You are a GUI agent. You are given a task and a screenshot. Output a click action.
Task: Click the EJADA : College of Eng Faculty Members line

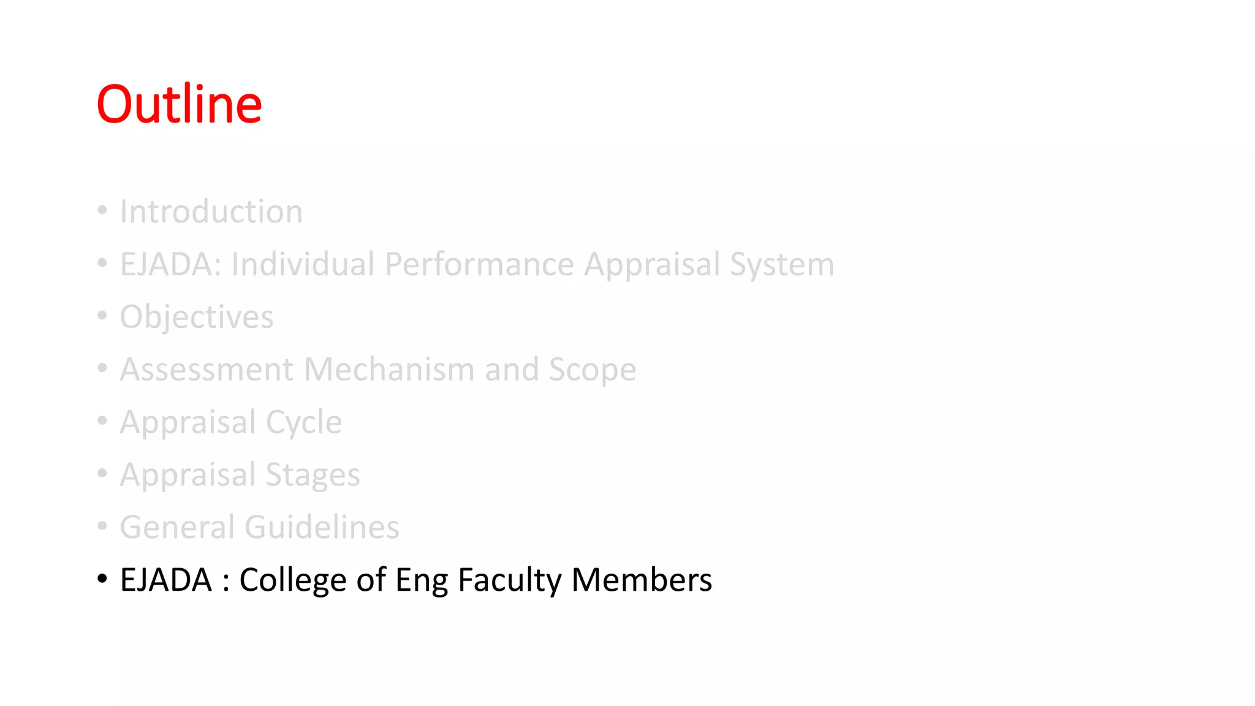click(416, 580)
